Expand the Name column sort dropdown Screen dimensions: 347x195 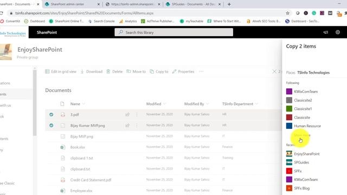click(x=83, y=104)
